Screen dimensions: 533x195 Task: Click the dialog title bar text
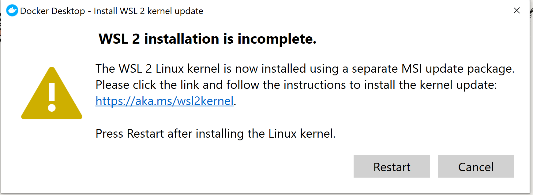111,11
